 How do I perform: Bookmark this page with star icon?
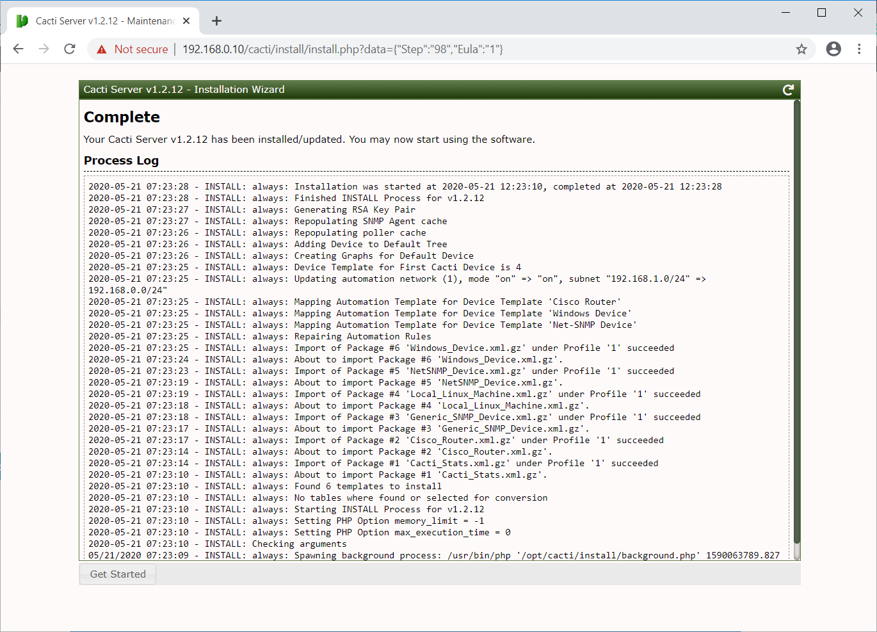click(801, 49)
